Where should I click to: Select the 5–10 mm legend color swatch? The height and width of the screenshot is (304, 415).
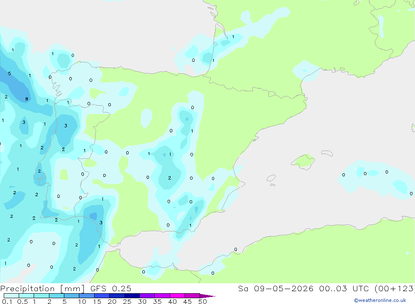(x=71, y=296)
